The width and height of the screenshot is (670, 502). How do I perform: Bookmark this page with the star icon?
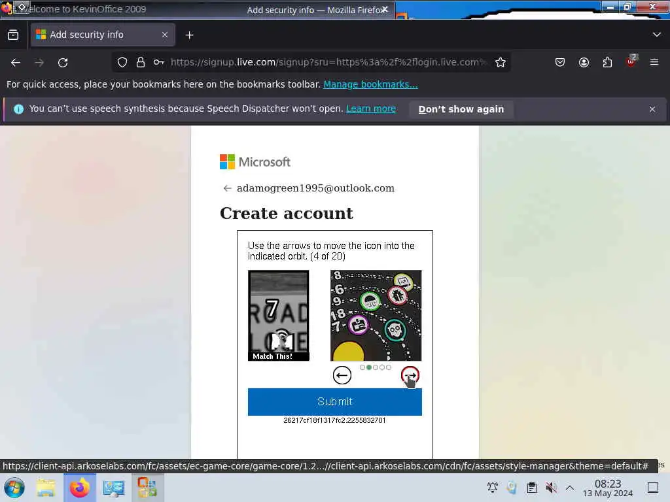(x=501, y=62)
